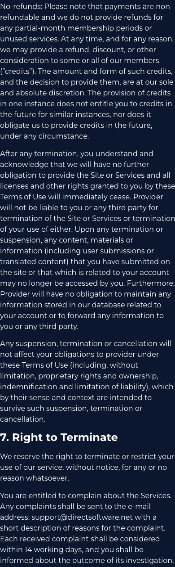Click the paragraph starting "Any suspension, termination"
Screen dimensions: 175x567
coord(87,381)
